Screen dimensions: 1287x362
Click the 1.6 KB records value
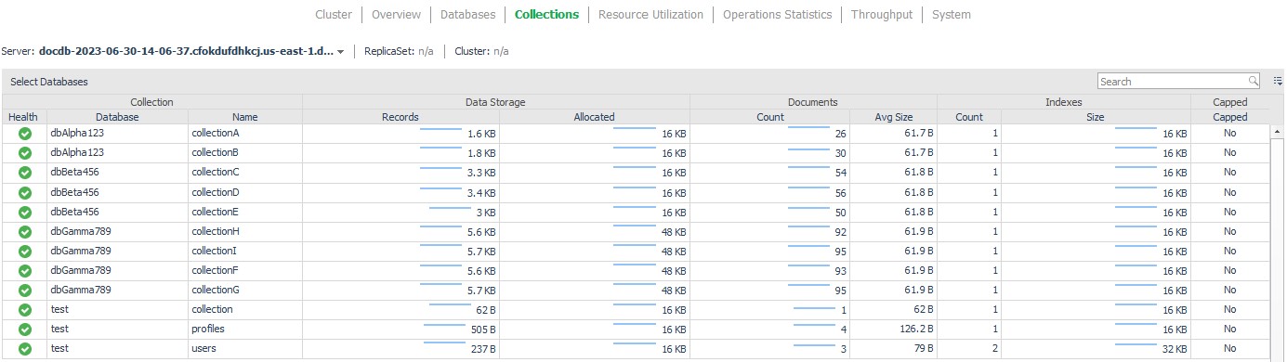click(481, 135)
